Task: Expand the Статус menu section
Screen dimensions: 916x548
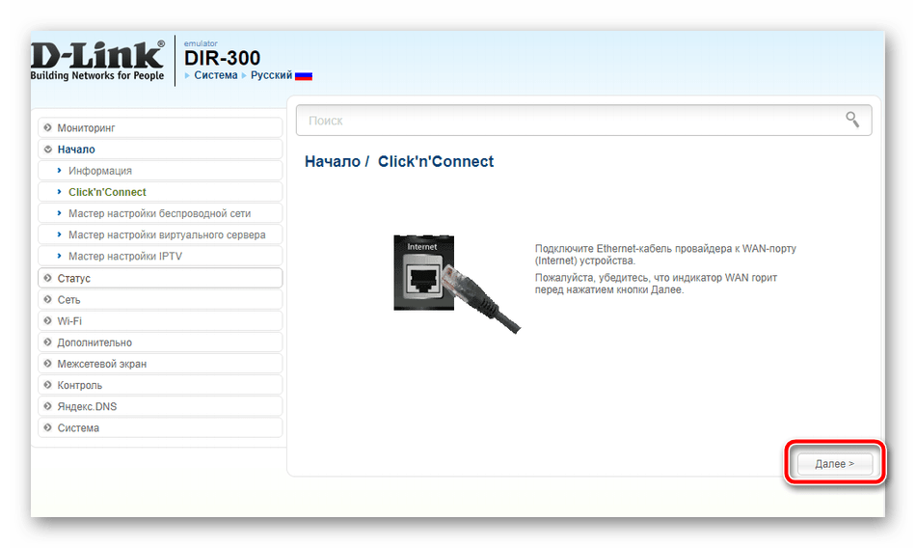Action: 160,278
